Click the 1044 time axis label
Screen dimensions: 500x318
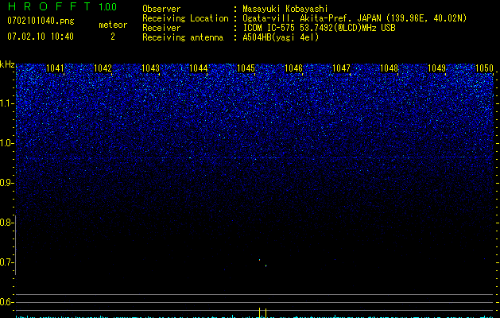pos(198,68)
